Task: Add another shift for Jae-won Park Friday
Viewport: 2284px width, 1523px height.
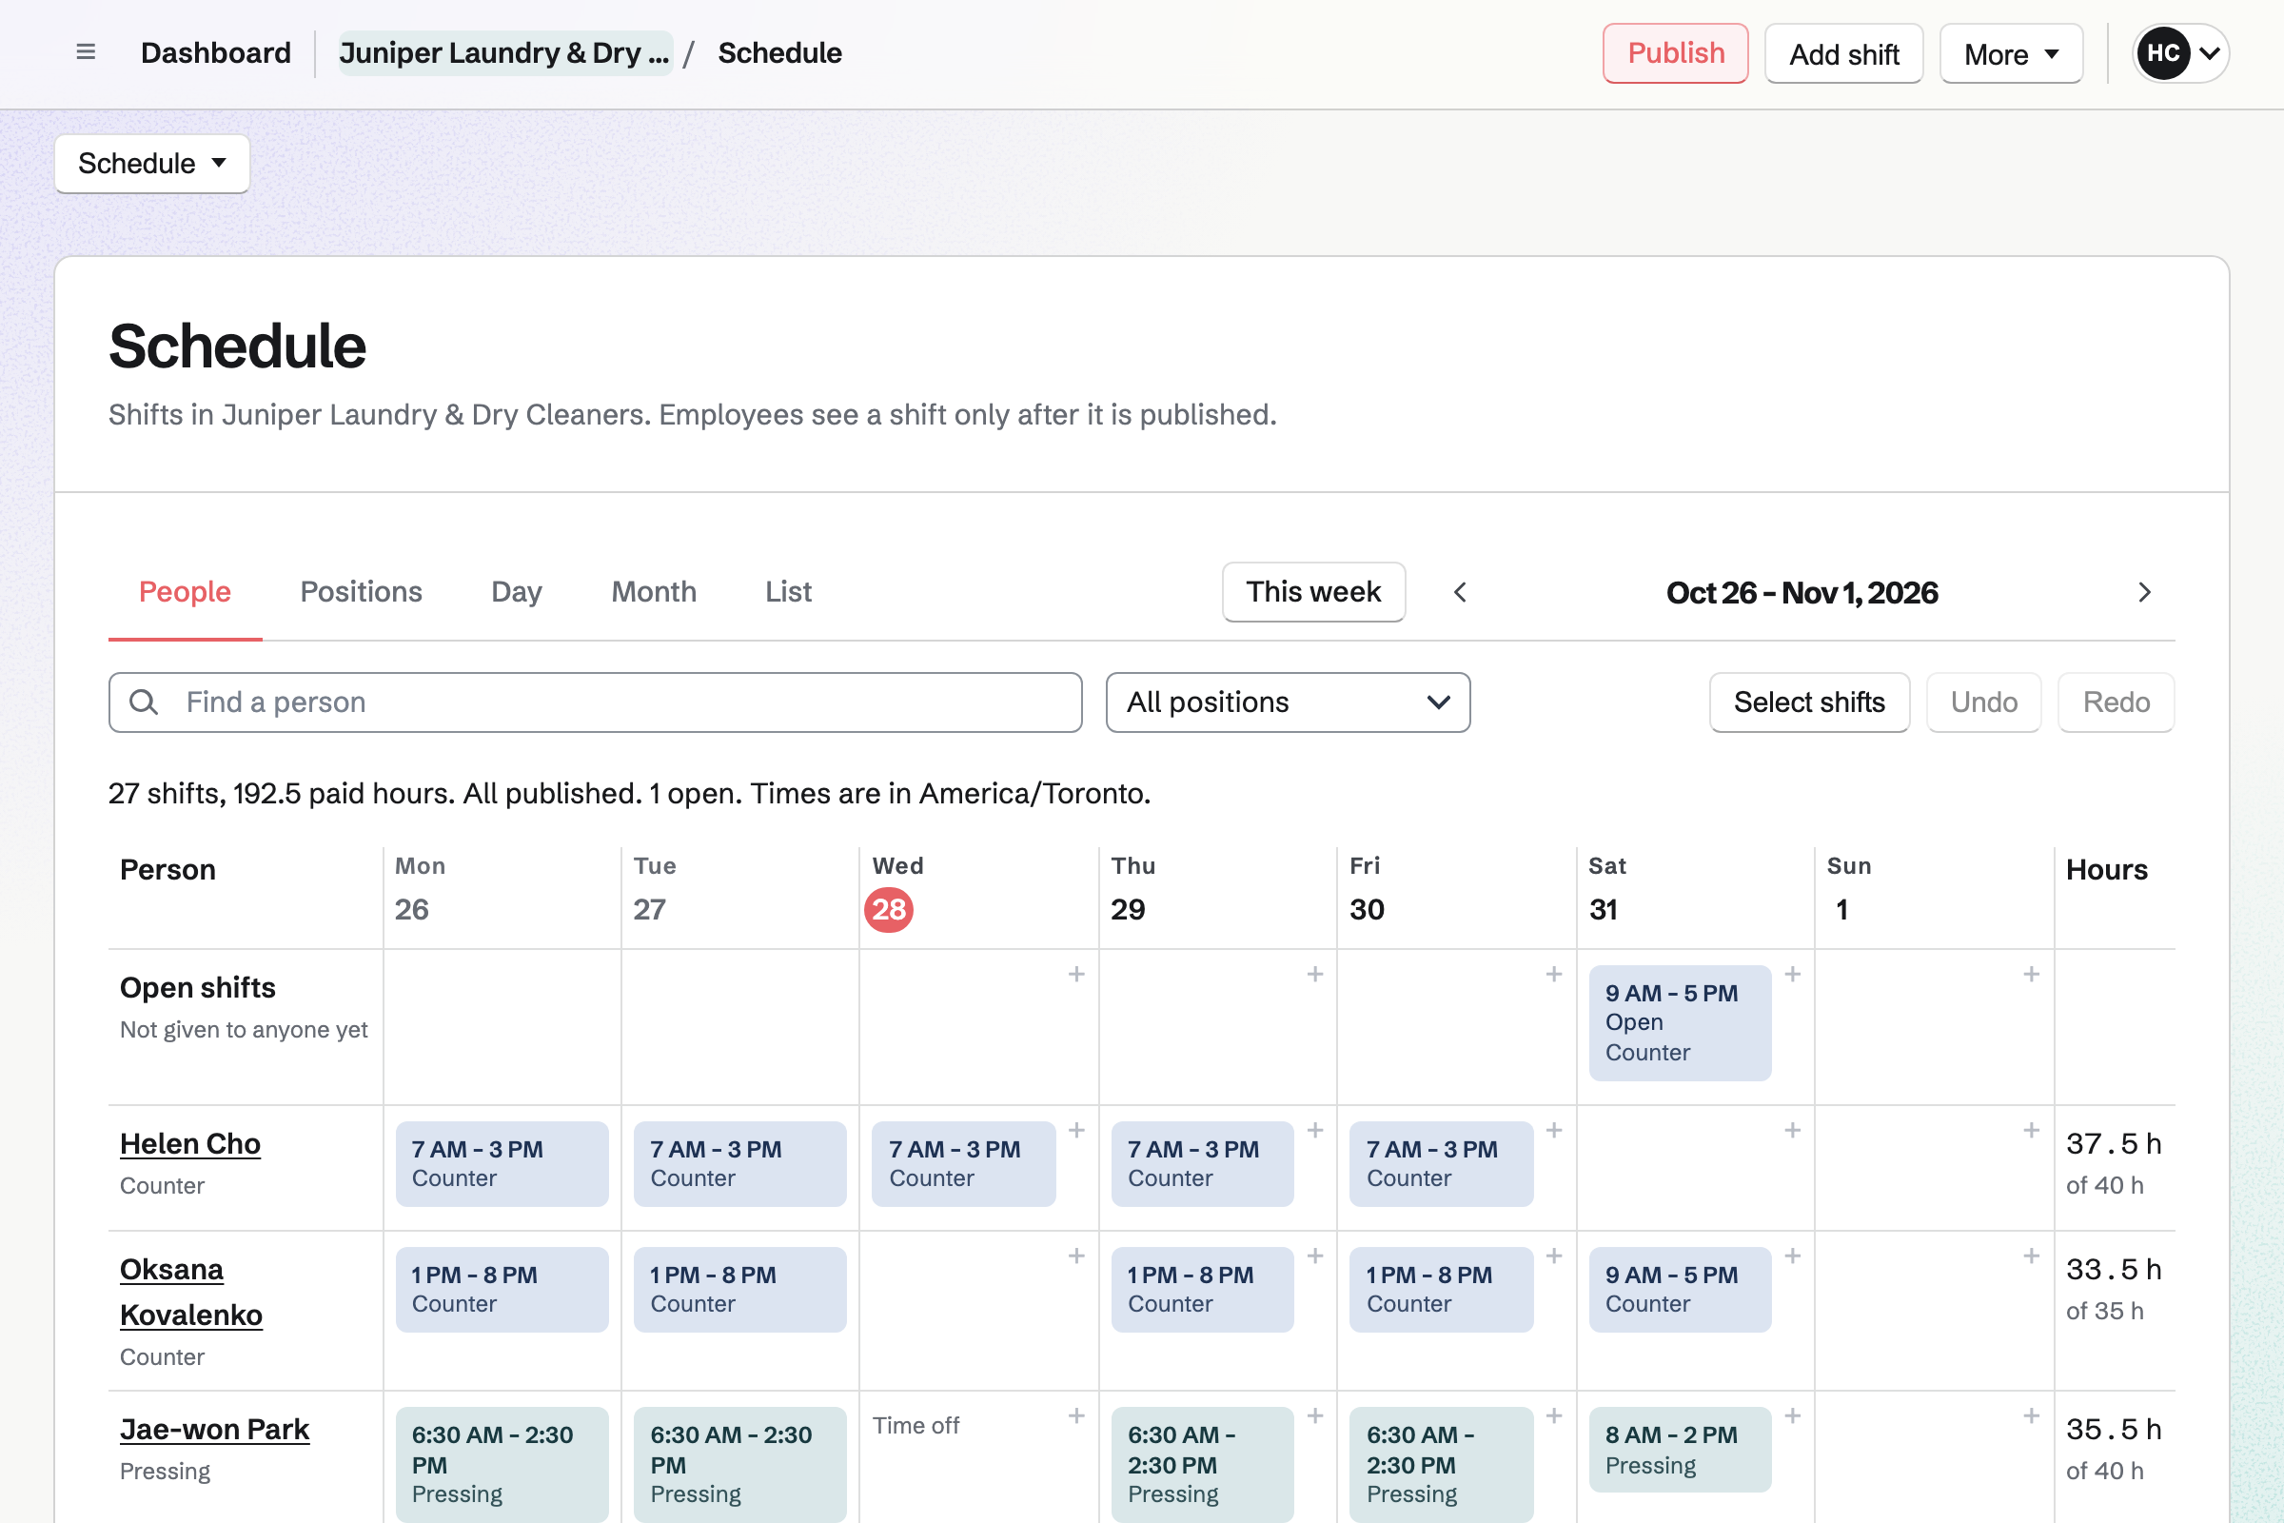Action: click(1554, 1416)
